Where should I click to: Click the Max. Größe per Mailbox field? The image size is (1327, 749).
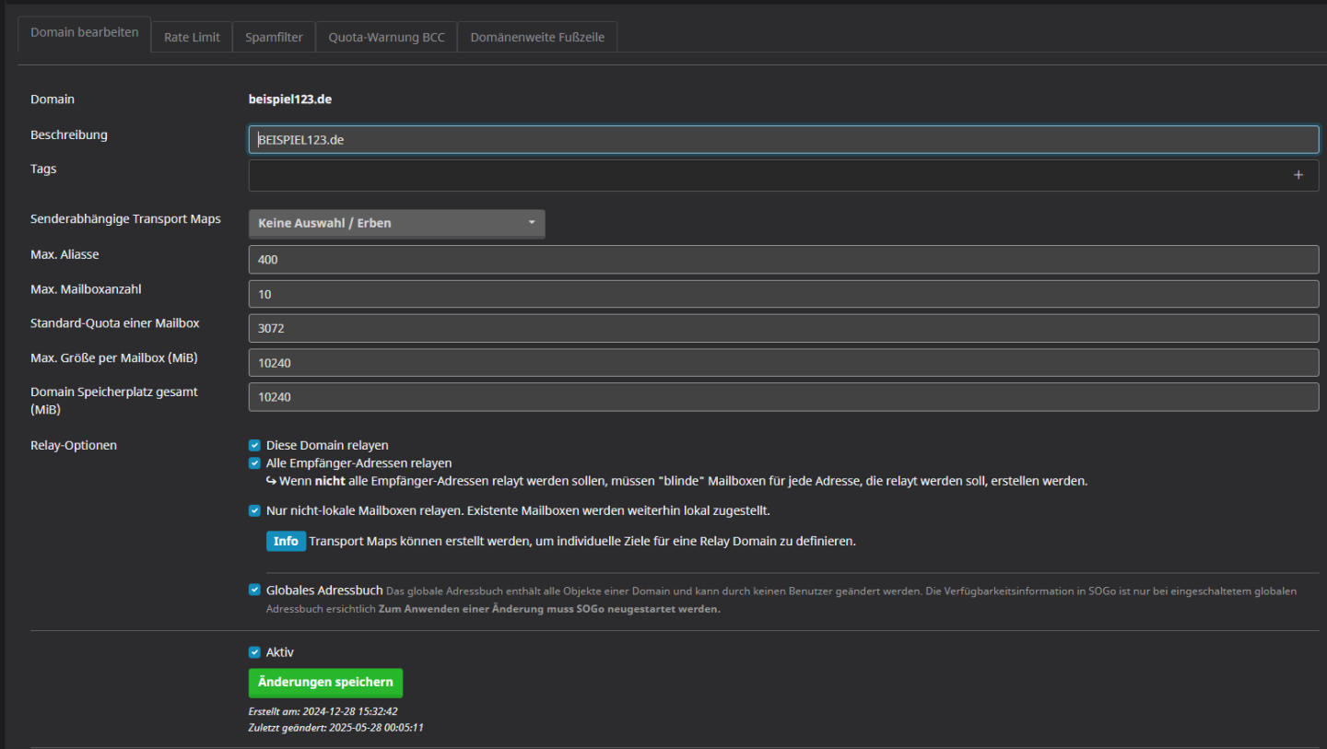[x=783, y=363]
